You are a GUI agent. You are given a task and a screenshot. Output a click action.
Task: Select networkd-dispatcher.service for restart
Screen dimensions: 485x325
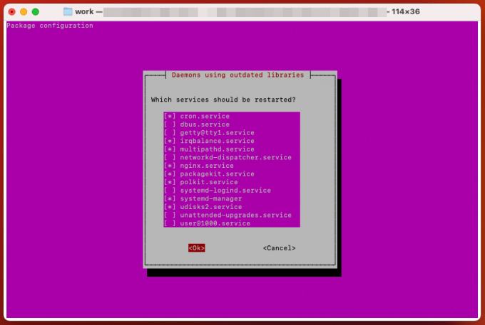pos(169,157)
